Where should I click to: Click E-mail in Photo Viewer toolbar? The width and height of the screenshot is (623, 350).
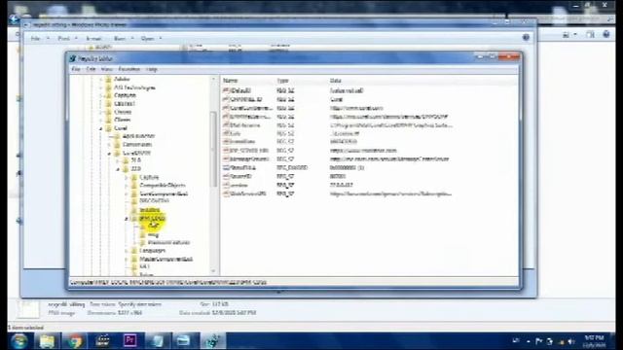(93, 39)
